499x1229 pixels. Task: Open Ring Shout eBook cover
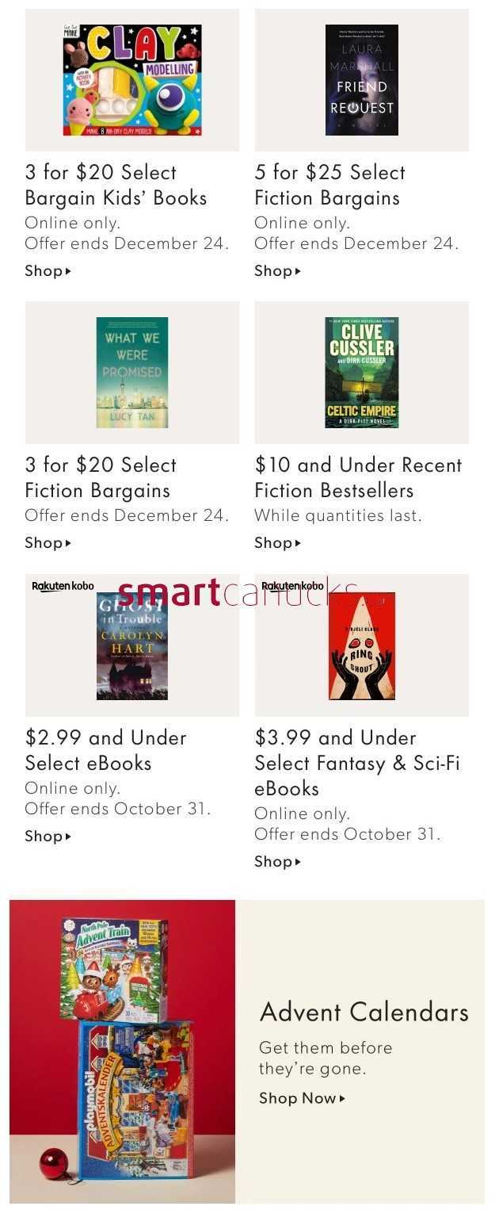pos(362,645)
